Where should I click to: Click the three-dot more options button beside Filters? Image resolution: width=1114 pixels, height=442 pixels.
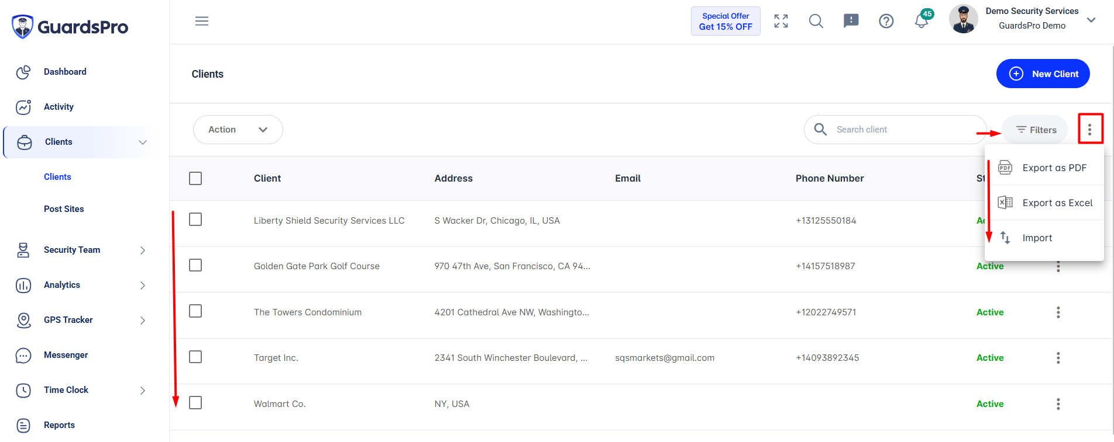(1090, 129)
